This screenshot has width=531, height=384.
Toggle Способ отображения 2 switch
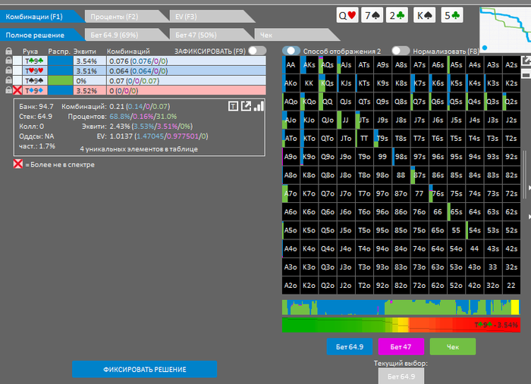pos(291,51)
